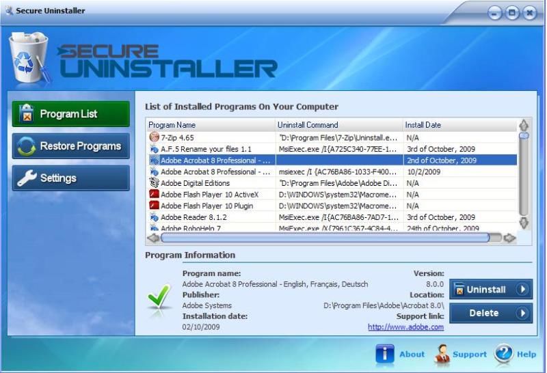The image size is (547, 373).
Task: Click the Restore Programs circular arrows icon
Action: (27, 146)
